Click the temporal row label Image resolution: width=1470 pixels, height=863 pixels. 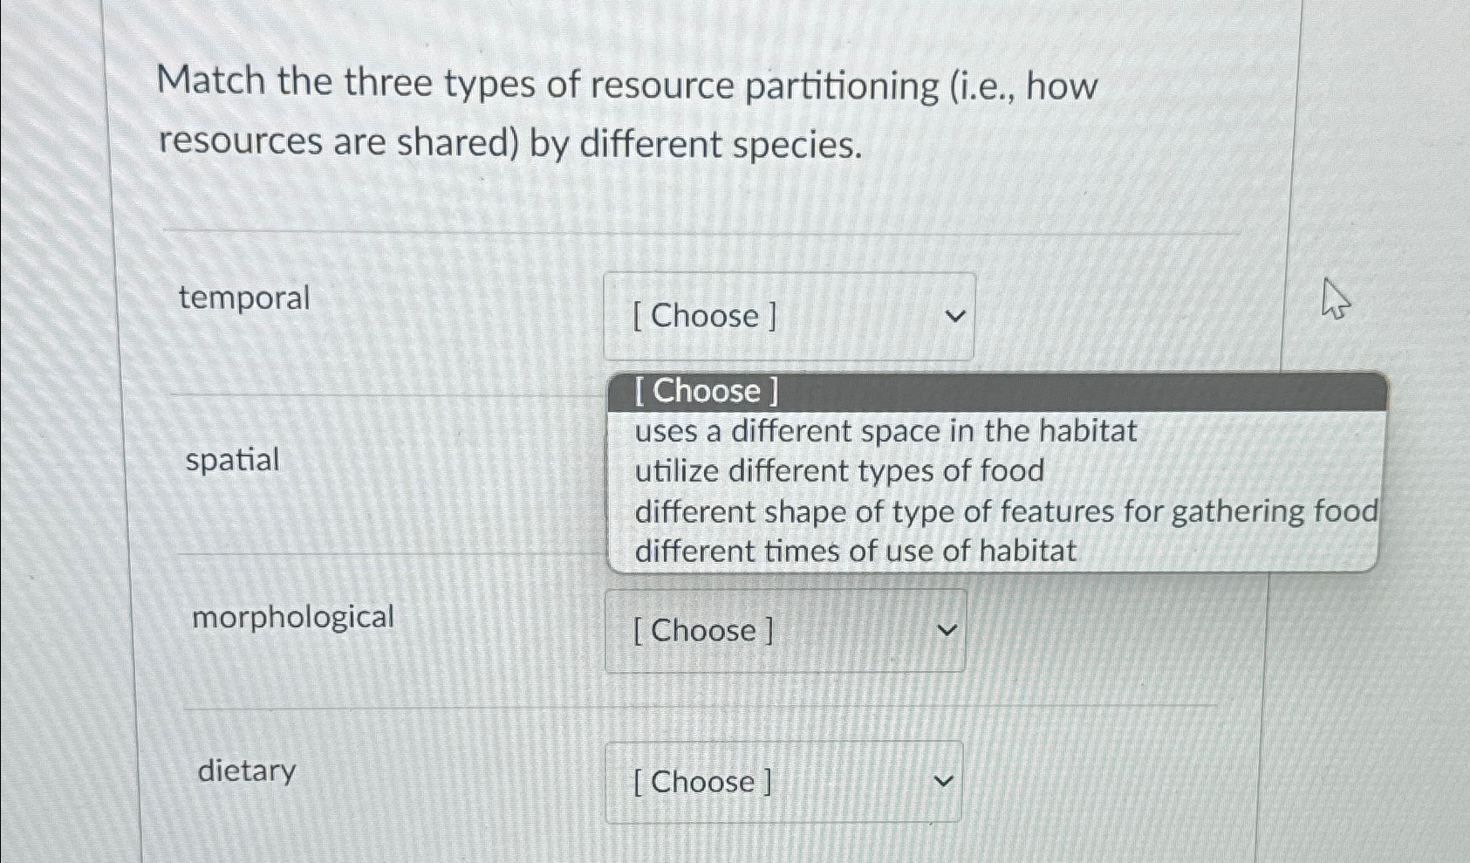click(x=244, y=298)
